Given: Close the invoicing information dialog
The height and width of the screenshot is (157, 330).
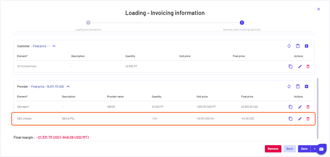Looking at the screenshot, I should pyautogui.click(x=319, y=9).
